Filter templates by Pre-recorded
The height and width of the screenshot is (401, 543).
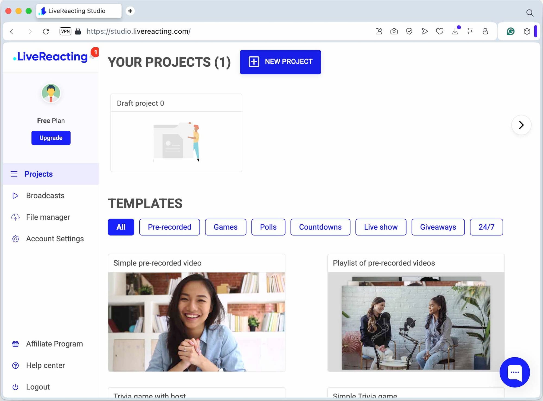pos(169,227)
